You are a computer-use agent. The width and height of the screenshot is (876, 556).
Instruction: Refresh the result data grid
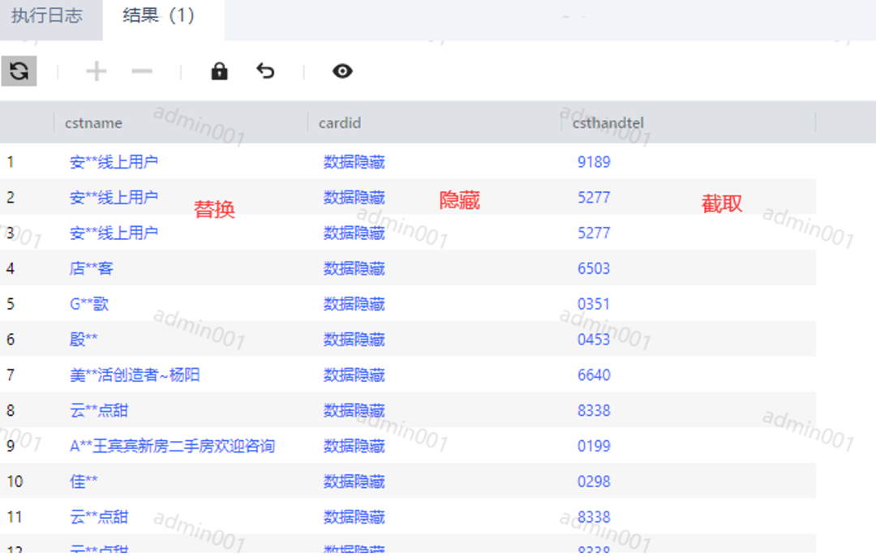click(x=19, y=71)
